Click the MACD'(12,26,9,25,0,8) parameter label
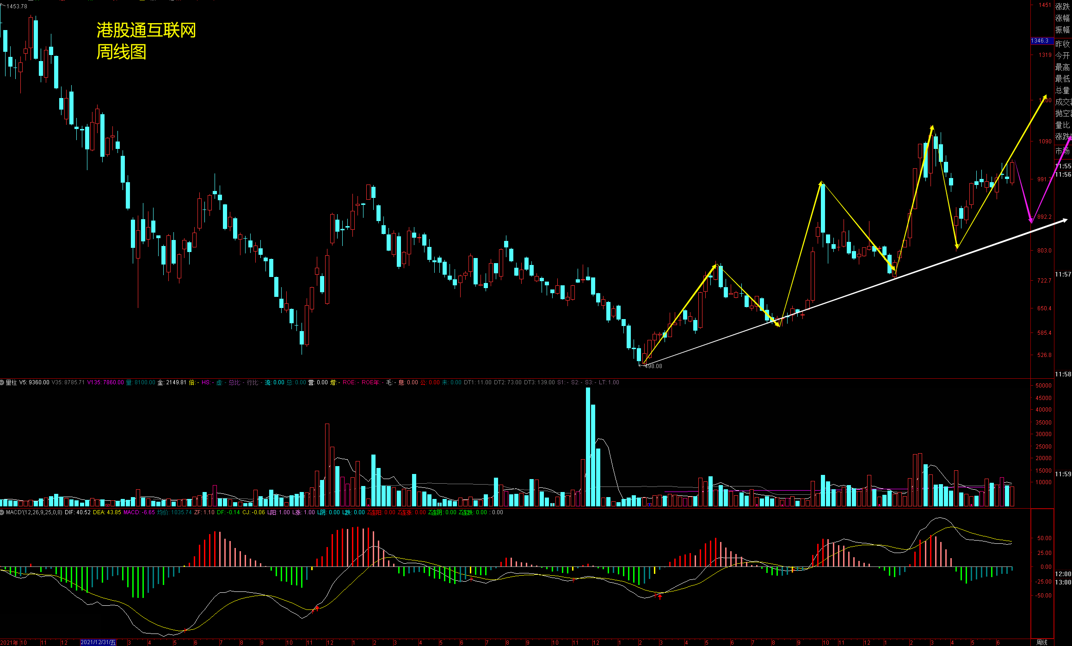 (34, 512)
